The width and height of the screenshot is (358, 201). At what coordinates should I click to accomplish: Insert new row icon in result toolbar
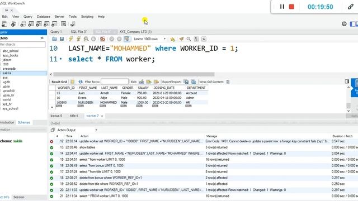tap(149, 82)
